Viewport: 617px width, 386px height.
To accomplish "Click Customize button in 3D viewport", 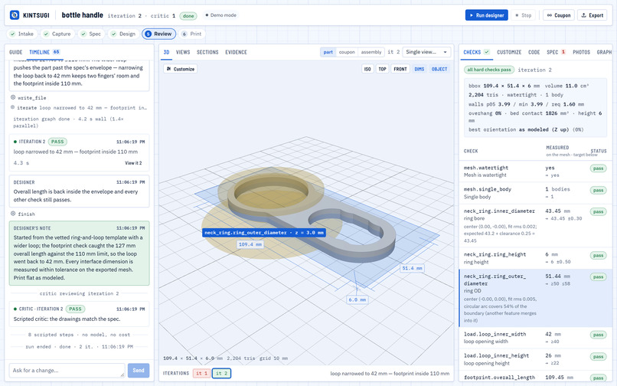I will point(181,69).
